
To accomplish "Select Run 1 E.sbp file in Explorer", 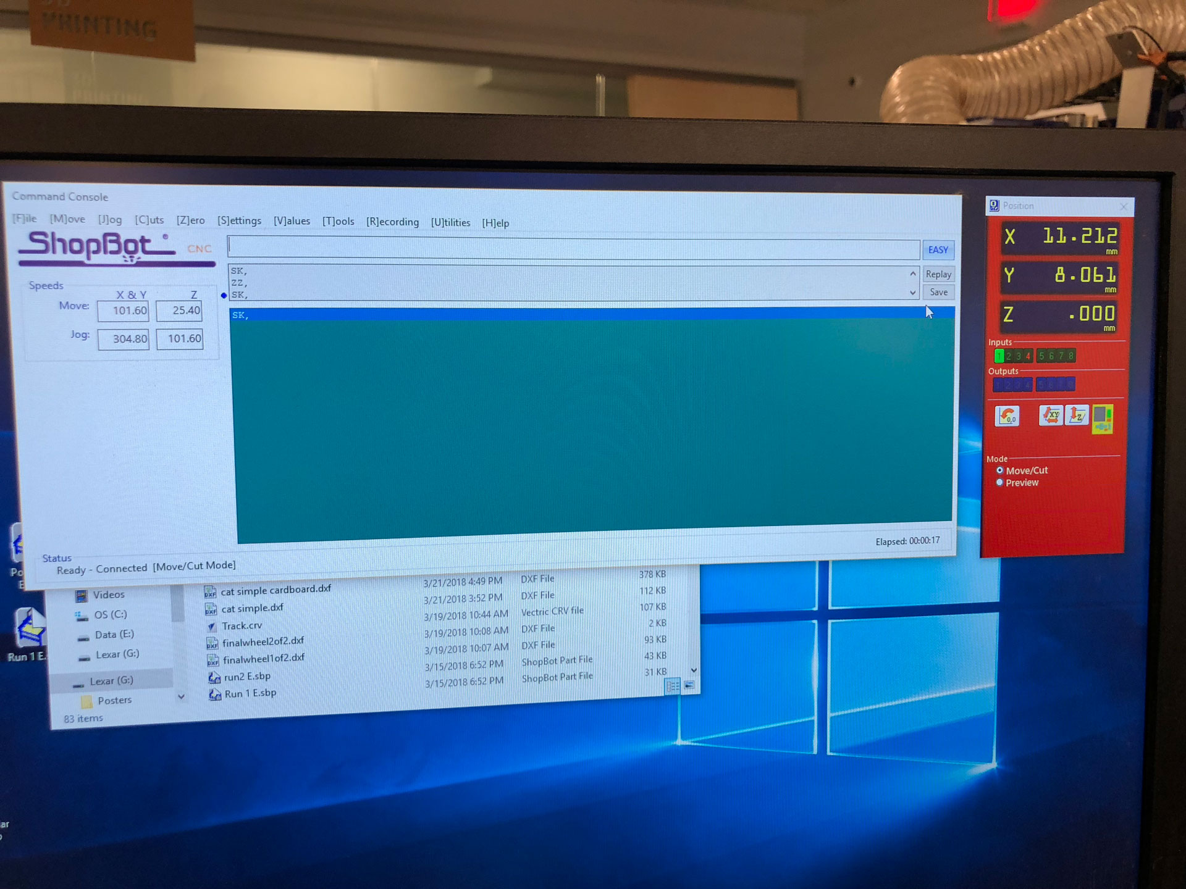I will 250,694.
